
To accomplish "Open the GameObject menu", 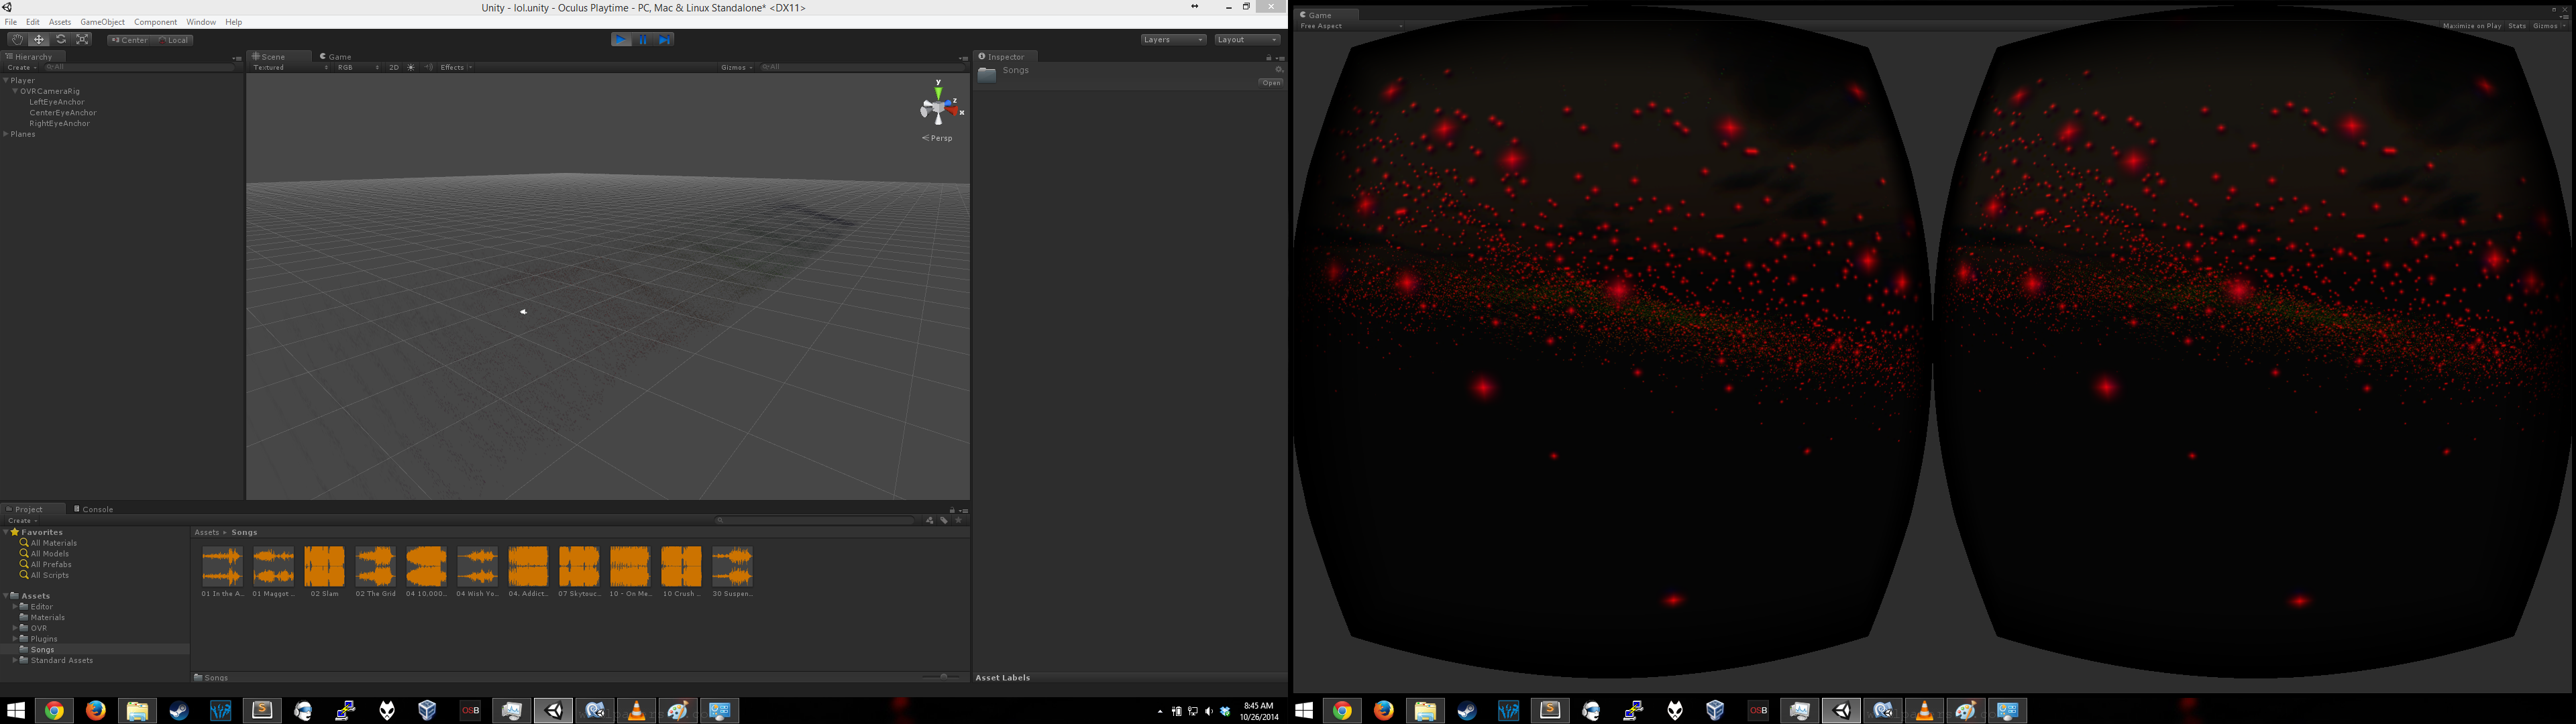I will 102,22.
